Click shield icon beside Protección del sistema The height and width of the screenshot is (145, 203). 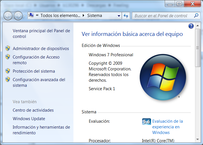[x=8, y=71]
